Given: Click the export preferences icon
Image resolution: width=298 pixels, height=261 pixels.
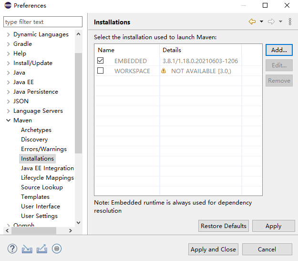Looking at the screenshot, I should [x=42, y=249].
